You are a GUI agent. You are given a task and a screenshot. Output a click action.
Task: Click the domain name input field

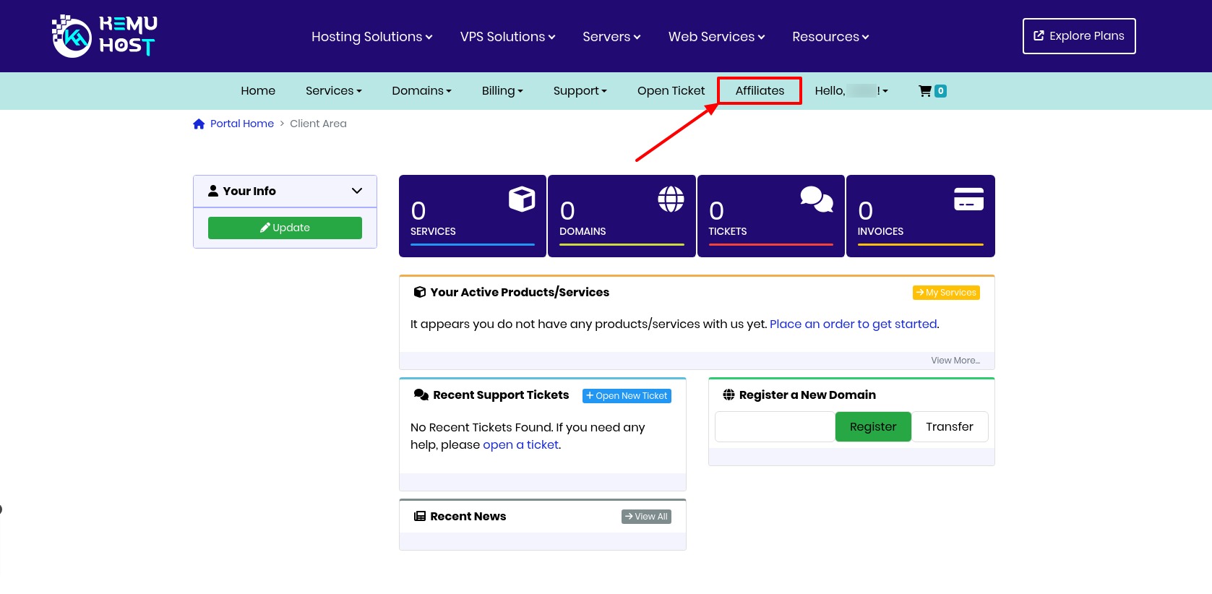point(775,427)
